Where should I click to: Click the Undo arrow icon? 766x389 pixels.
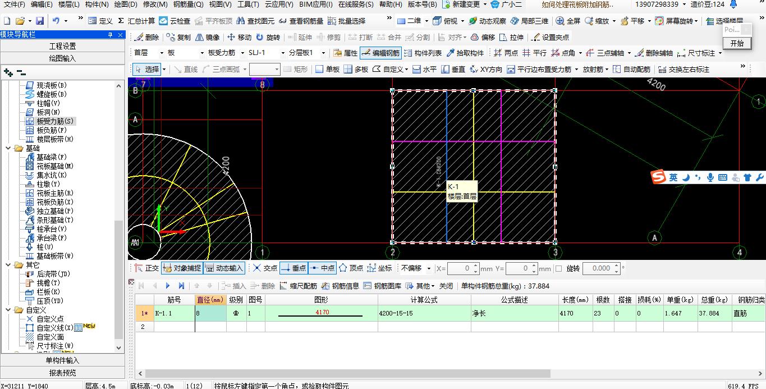pos(56,21)
